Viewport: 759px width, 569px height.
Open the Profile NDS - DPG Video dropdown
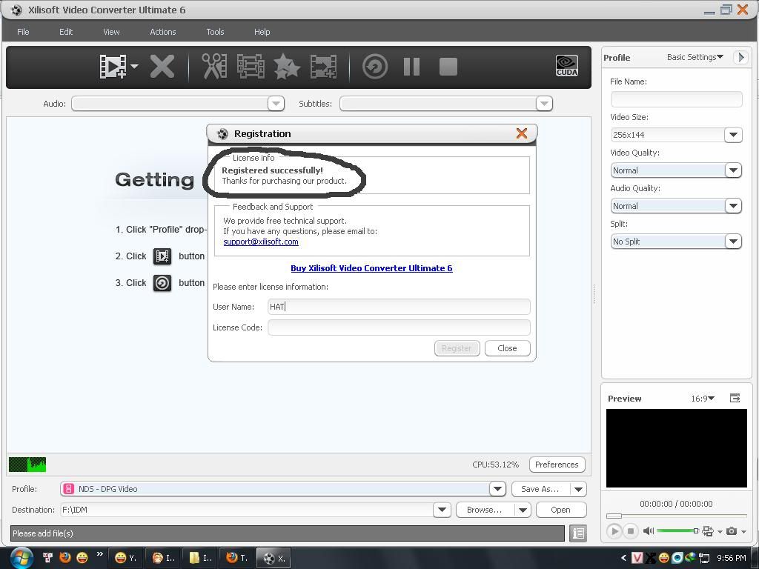(497, 489)
